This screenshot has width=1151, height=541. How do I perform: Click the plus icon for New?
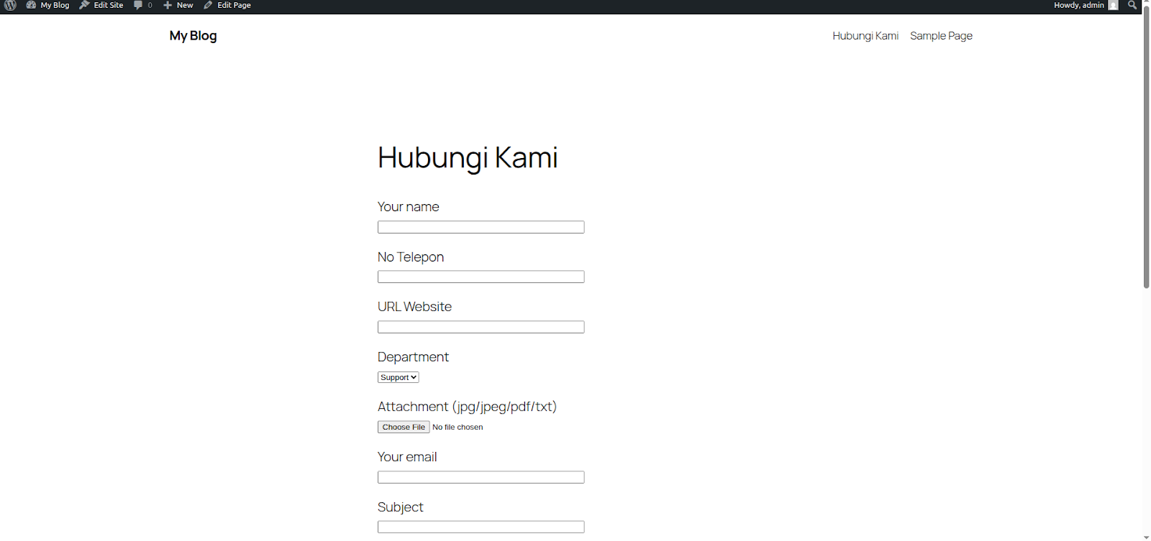tap(168, 5)
